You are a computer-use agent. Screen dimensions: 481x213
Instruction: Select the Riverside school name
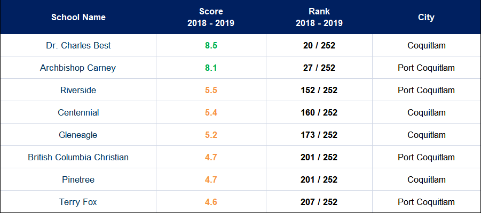pos(78,90)
